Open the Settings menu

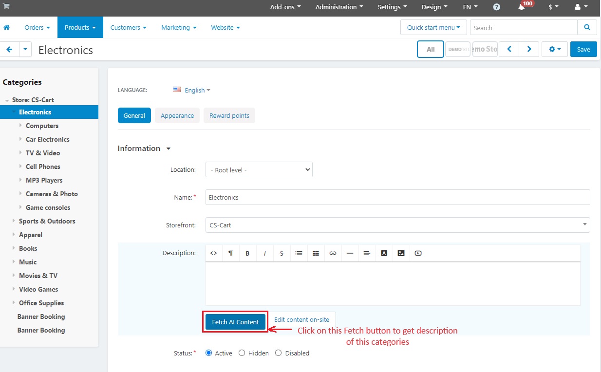pos(392,7)
